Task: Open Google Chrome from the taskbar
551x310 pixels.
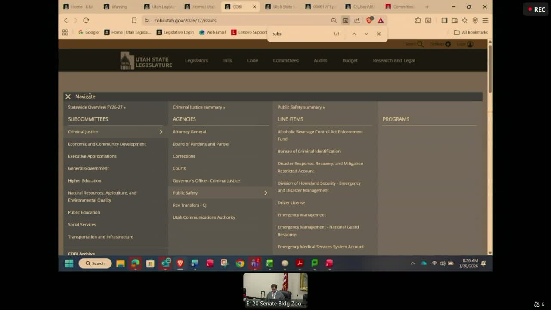Action: tap(240, 263)
